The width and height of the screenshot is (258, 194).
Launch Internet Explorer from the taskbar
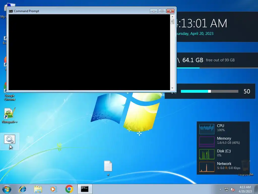[22, 189]
